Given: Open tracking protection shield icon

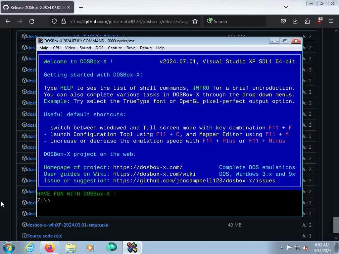Looking at the screenshot, I should click(54, 21).
